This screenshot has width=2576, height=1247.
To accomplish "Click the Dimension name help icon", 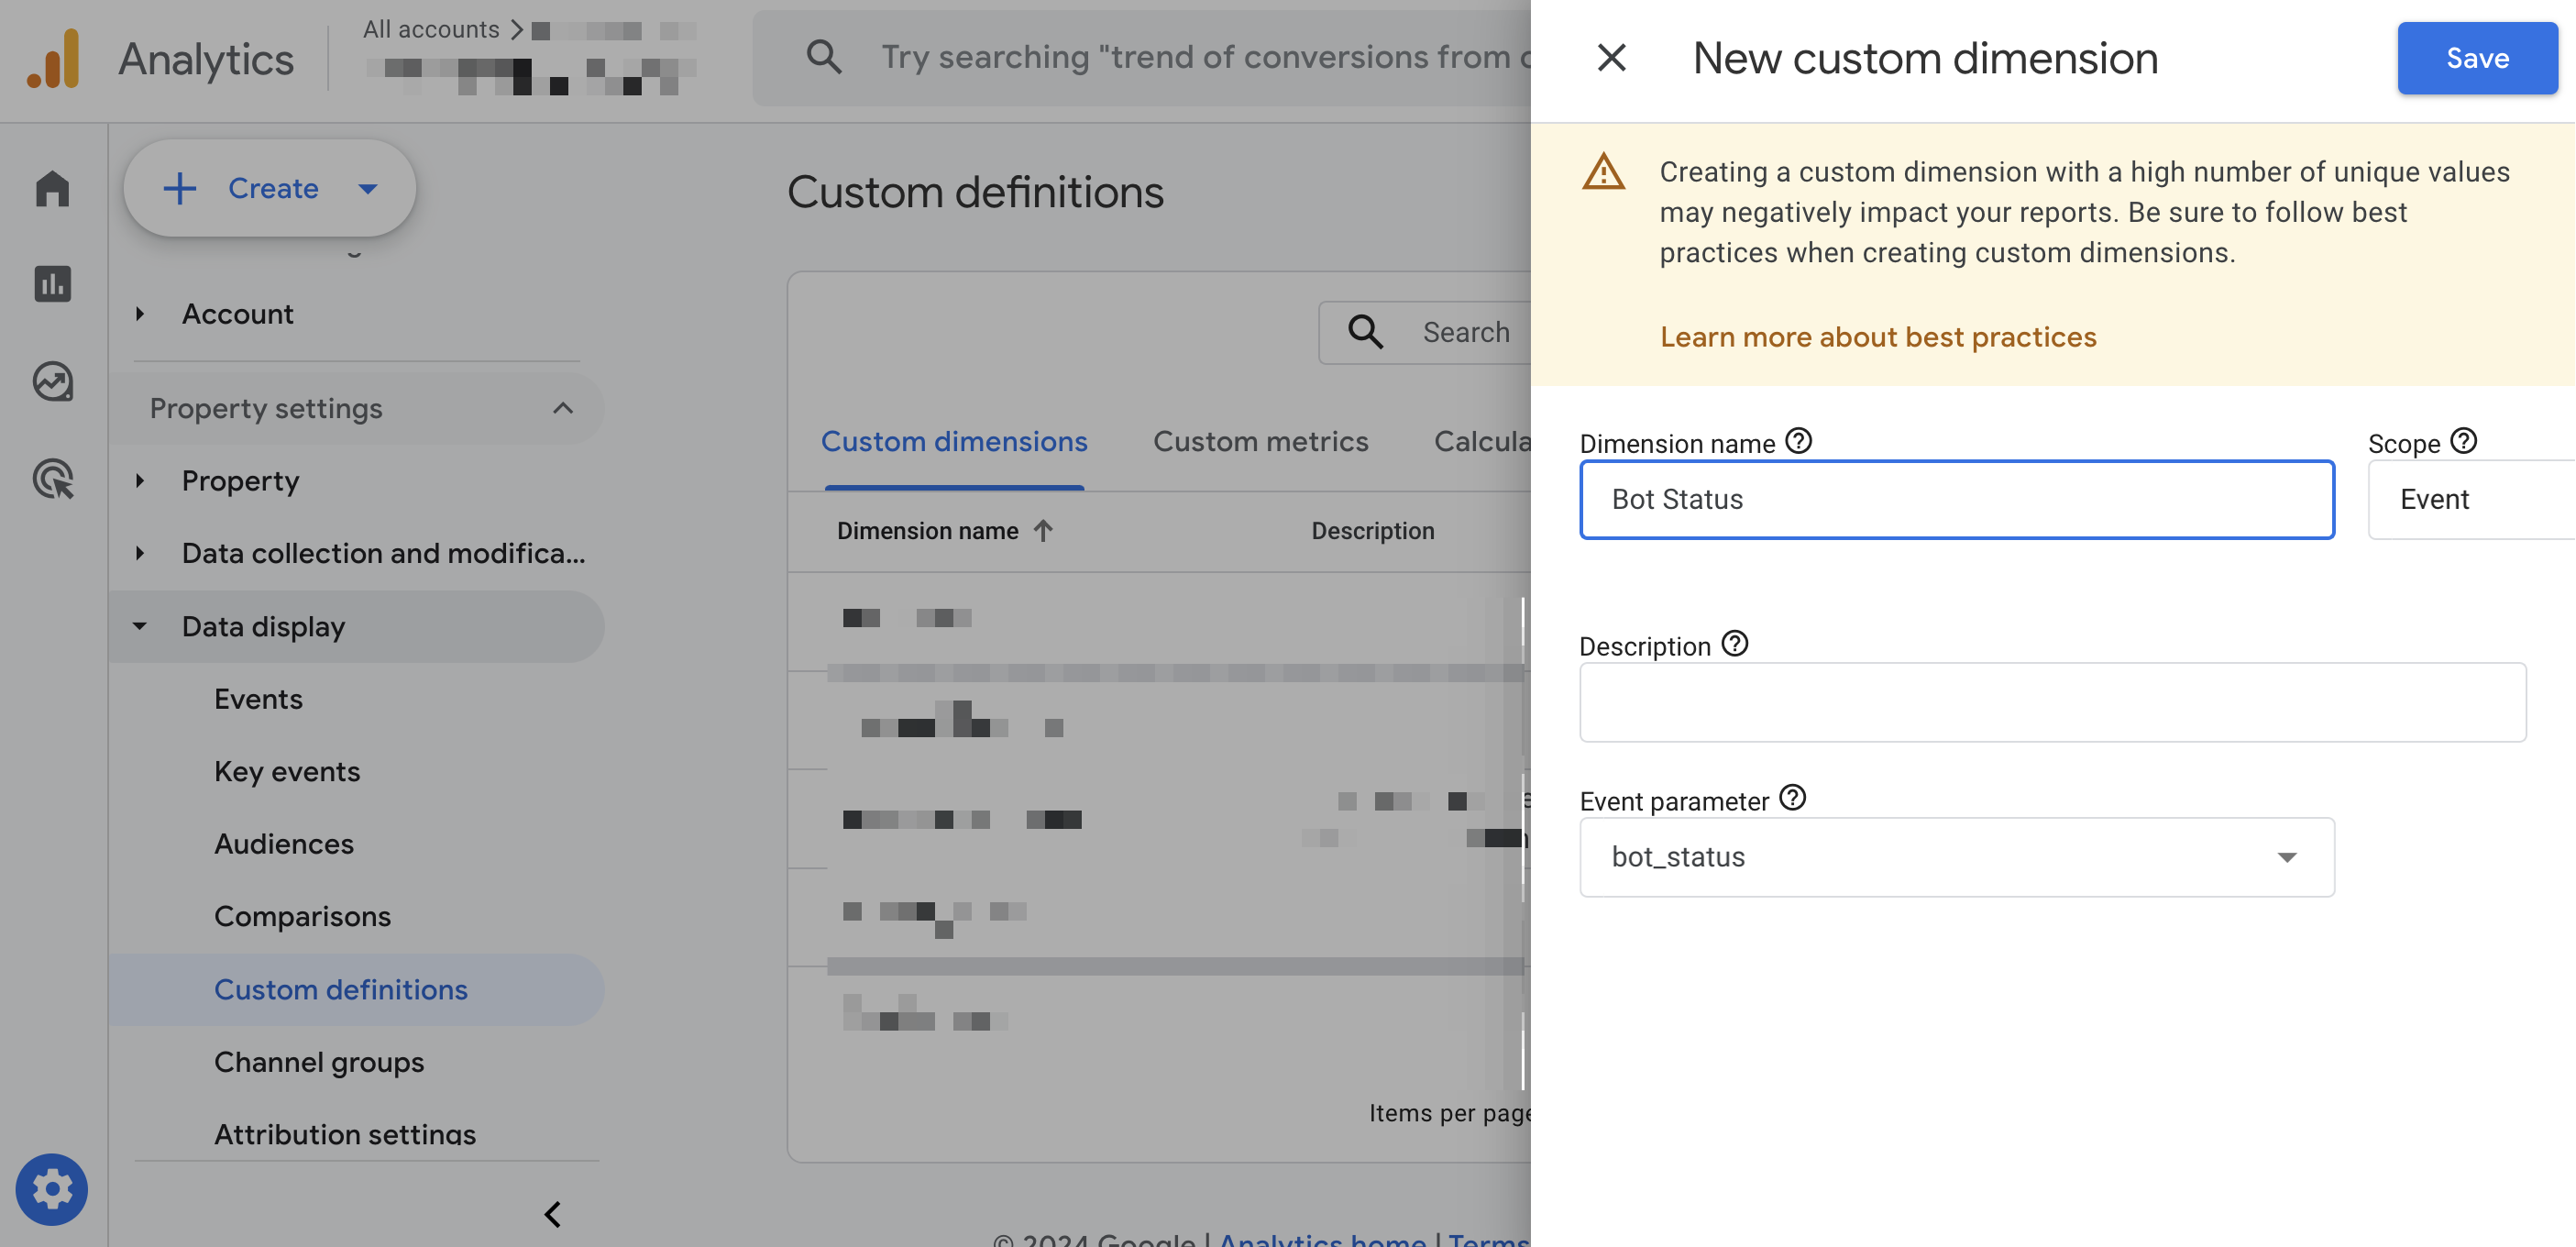I will pyautogui.click(x=1798, y=441).
